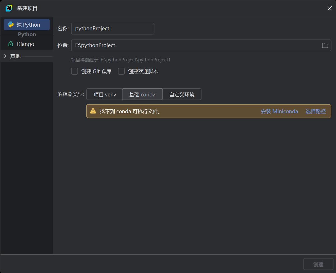The image size is (336, 273).
Task: Select the 纯 Python project type
Action: pos(27,25)
